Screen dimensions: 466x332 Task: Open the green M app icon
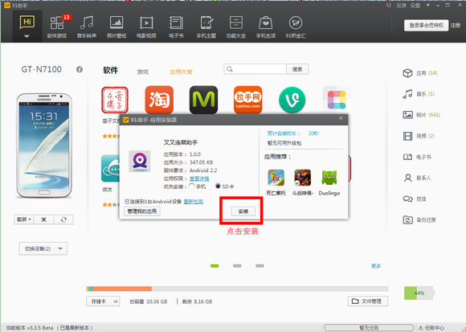pyautogui.click(x=203, y=100)
